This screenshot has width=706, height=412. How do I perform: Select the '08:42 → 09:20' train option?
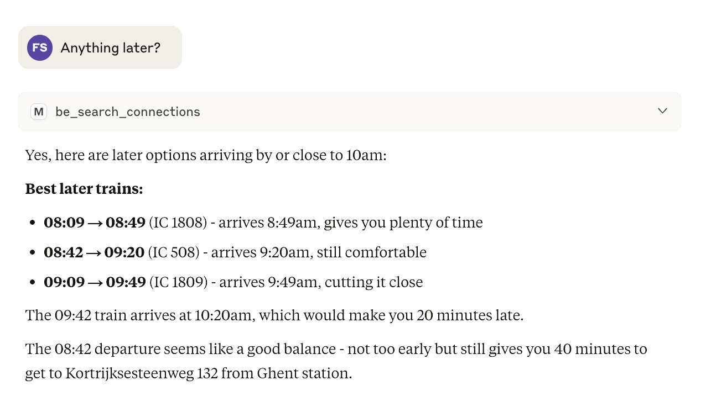coord(93,252)
